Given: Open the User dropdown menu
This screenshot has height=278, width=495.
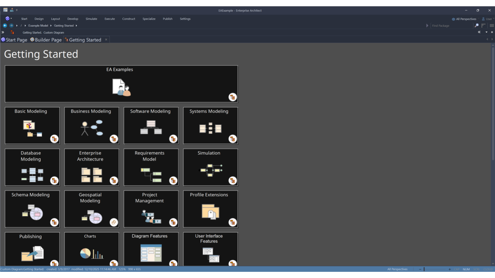Looking at the screenshot, I should coord(494,19).
